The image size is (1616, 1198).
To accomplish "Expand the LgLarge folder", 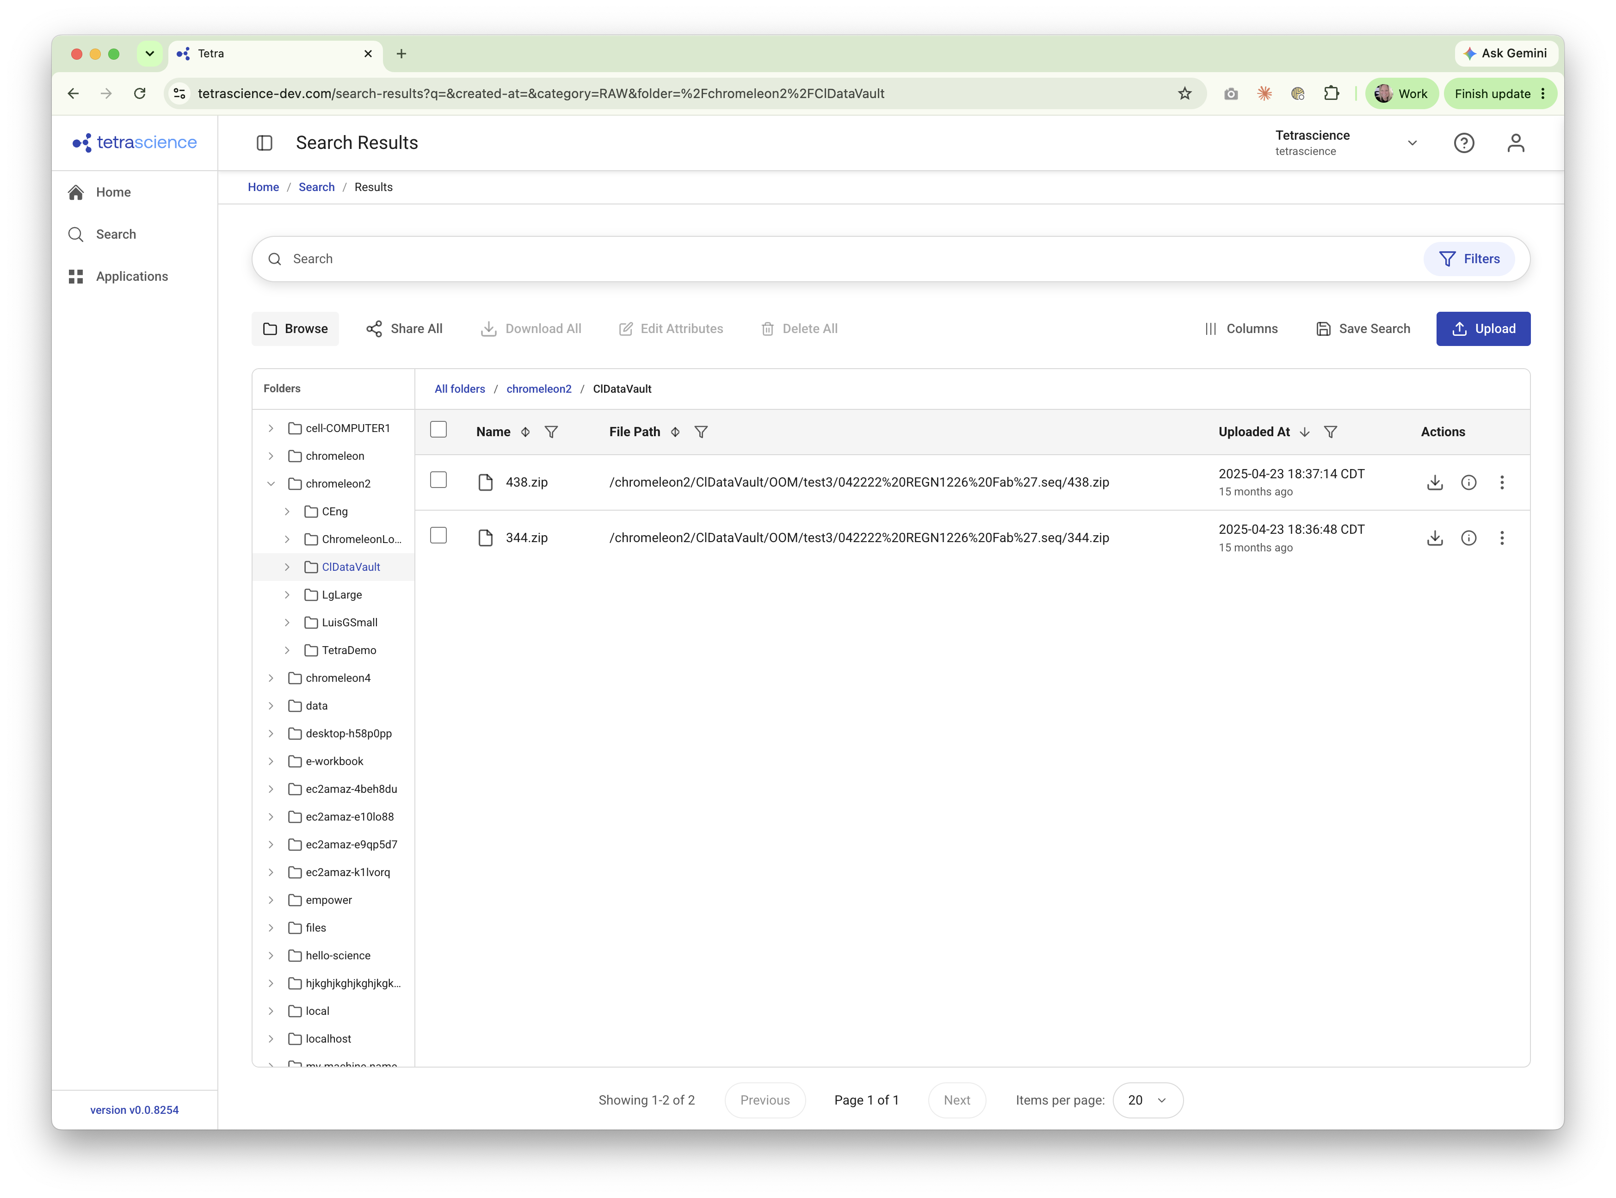I will 287,595.
